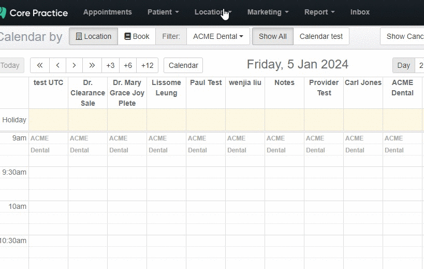Open the Appointments tab

point(107,12)
